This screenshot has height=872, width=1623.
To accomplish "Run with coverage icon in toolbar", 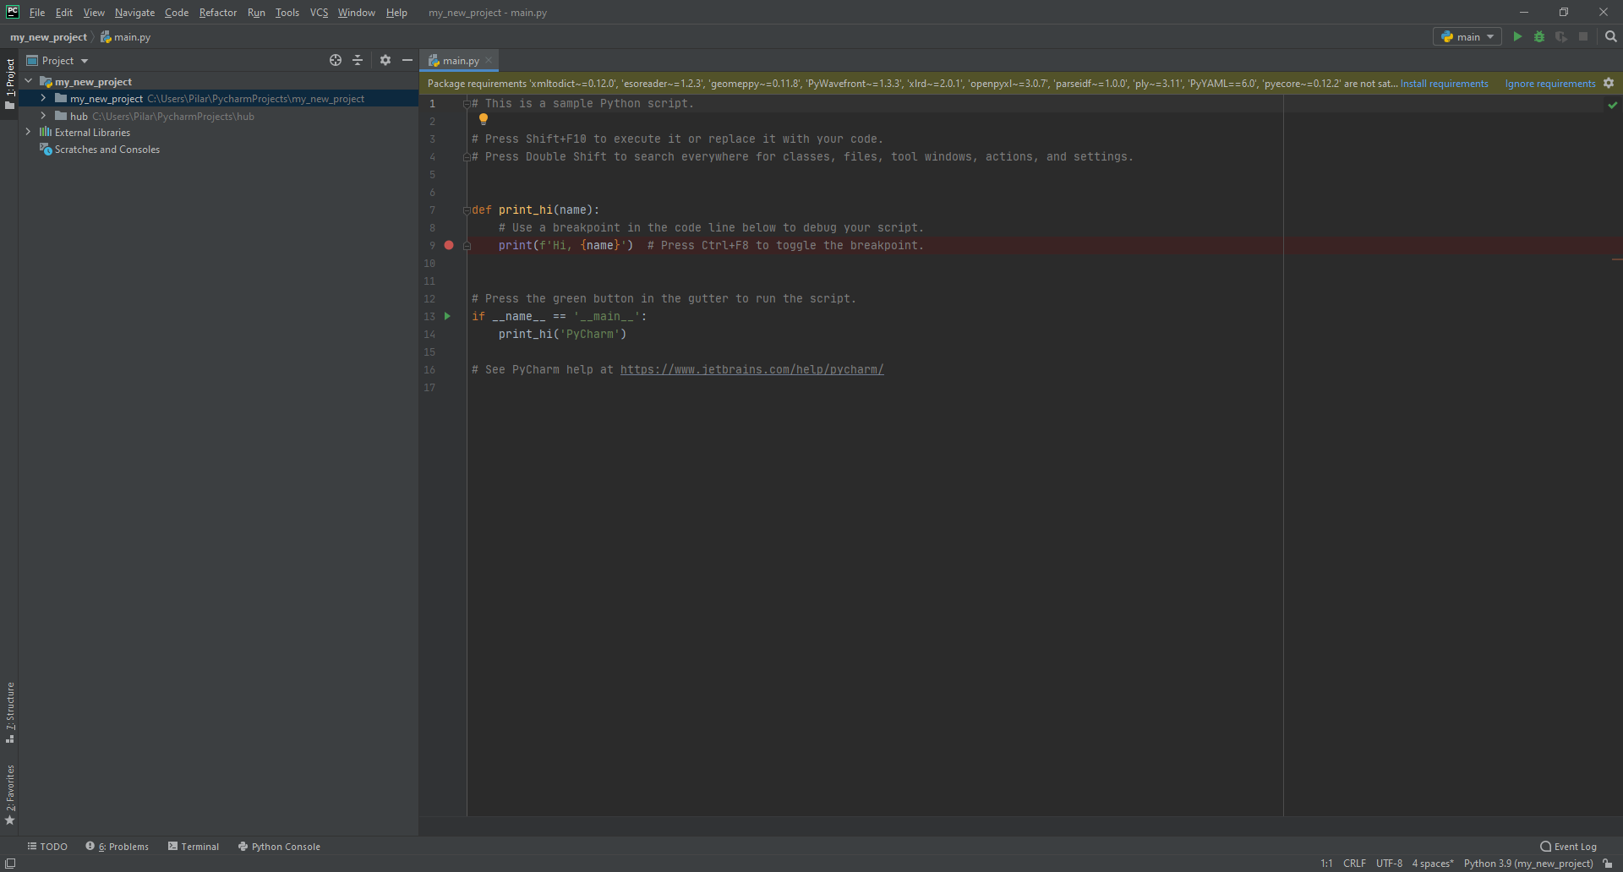I will coord(1561,36).
